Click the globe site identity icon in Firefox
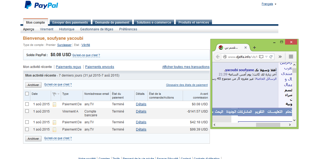The image size is (327, 159). pos(225,57)
